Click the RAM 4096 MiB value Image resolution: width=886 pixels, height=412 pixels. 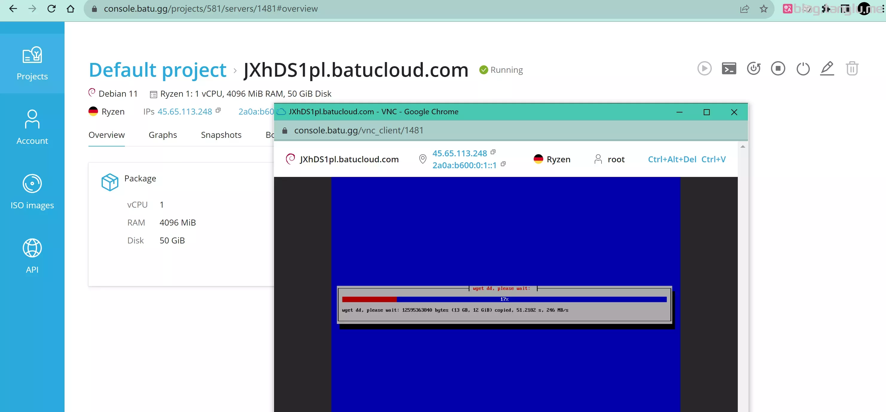tap(177, 223)
